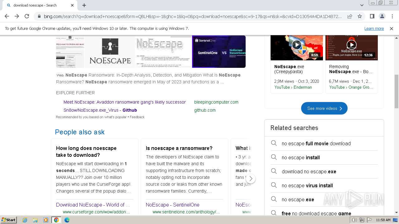Viewport: 399px width, 224px height.
Task: Open the Windows Start menu
Action: point(9,220)
